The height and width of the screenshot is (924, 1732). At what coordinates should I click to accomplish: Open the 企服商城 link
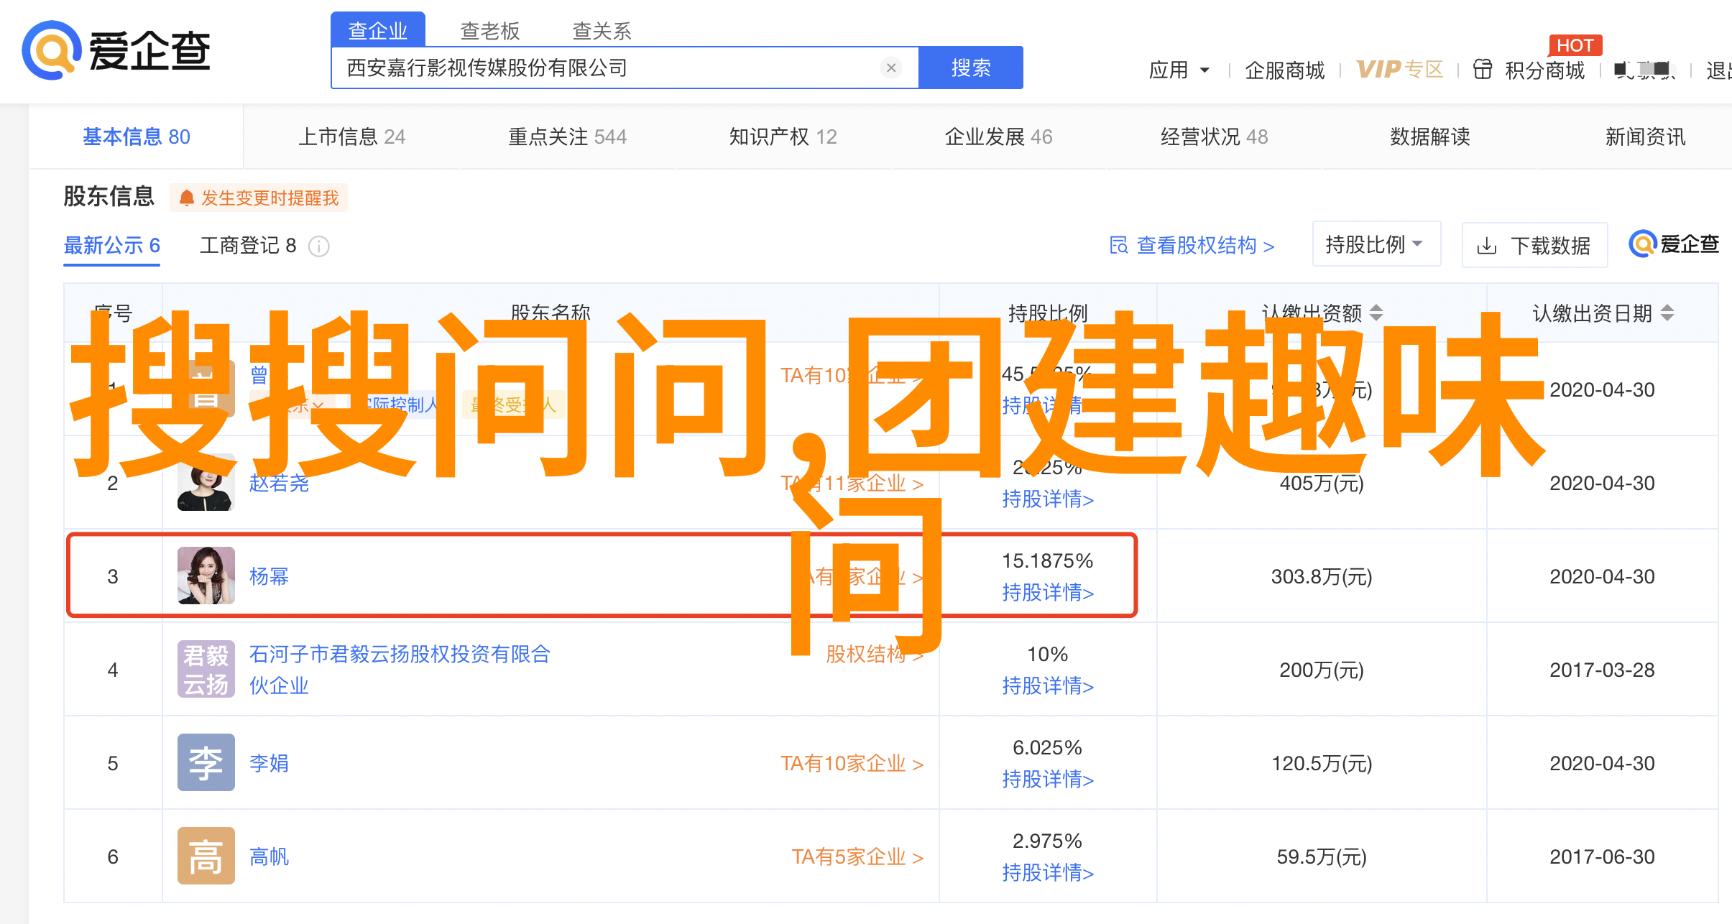(1285, 70)
